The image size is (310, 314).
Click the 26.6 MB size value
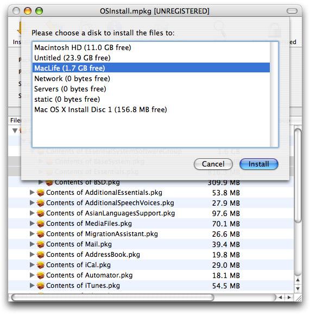pyautogui.click(x=226, y=234)
